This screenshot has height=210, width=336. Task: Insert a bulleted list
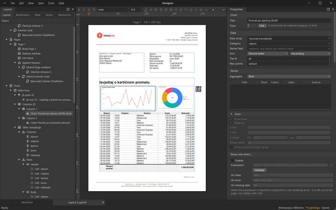(176, 10)
